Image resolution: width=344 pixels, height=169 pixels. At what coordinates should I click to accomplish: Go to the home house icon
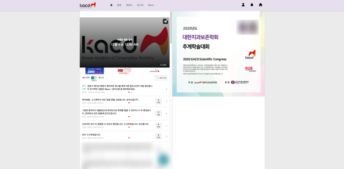pyautogui.click(x=260, y=4)
